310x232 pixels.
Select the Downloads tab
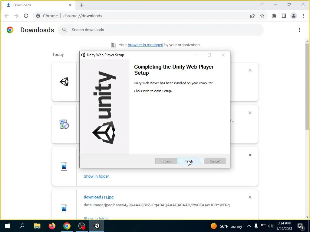coord(38,5)
